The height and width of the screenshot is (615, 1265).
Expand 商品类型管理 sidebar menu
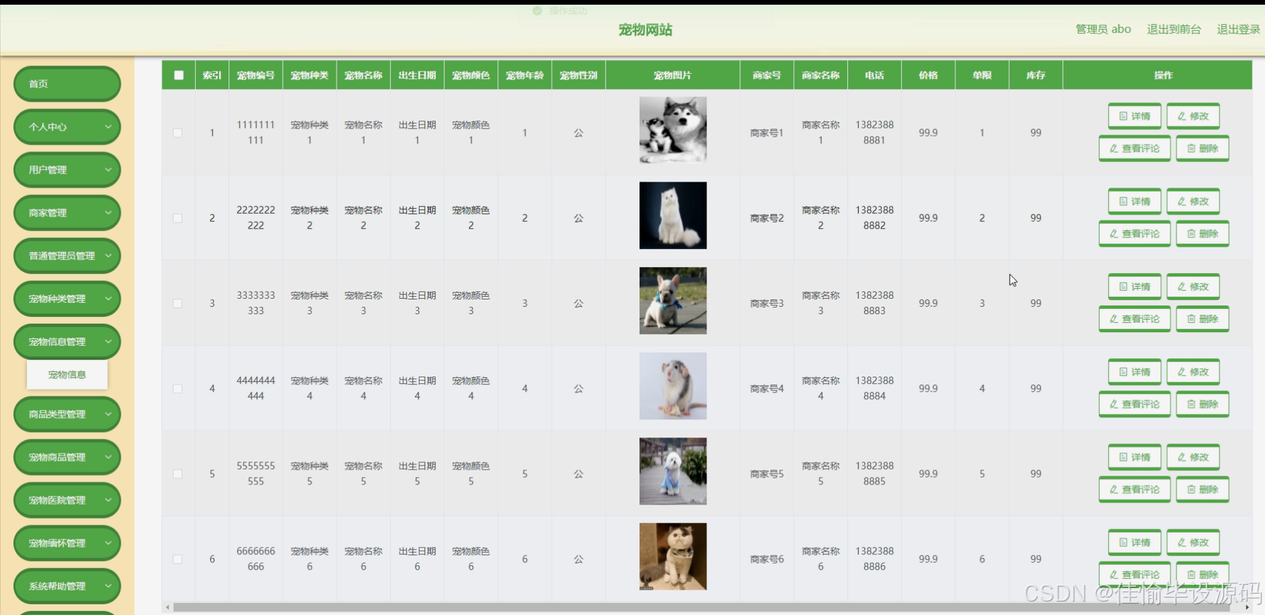(67, 414)
